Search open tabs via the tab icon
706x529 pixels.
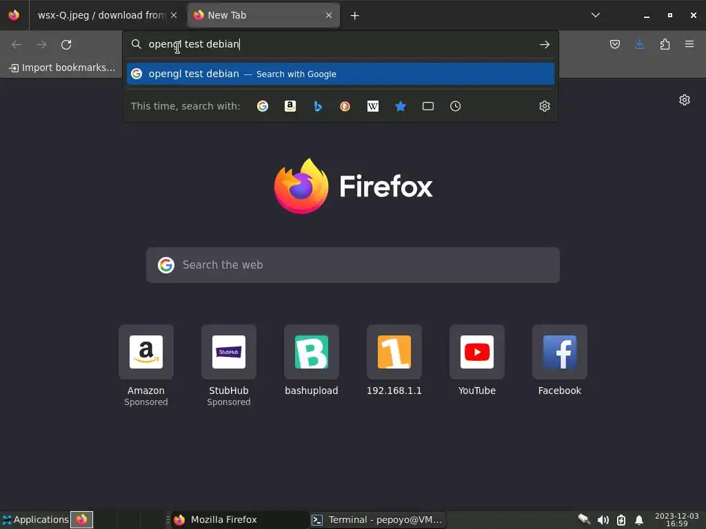tap(427, 106)
